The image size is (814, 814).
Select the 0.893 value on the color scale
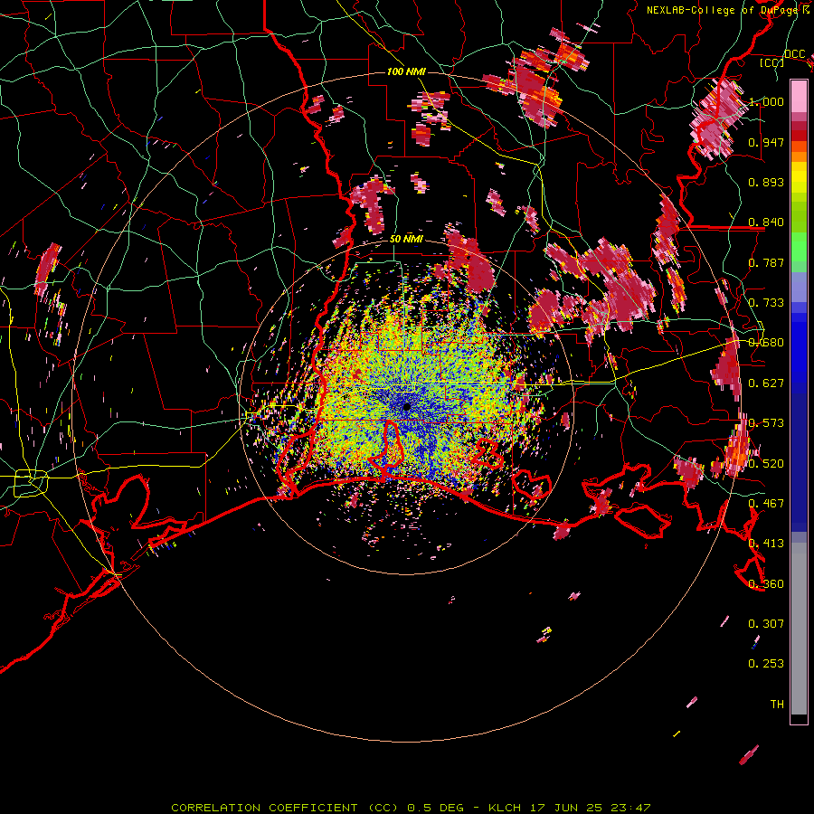766,182
